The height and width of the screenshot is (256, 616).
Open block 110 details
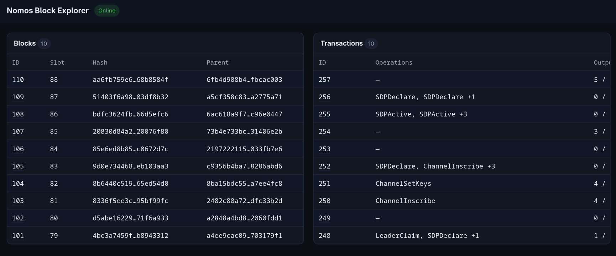click(x=18, y=80)
